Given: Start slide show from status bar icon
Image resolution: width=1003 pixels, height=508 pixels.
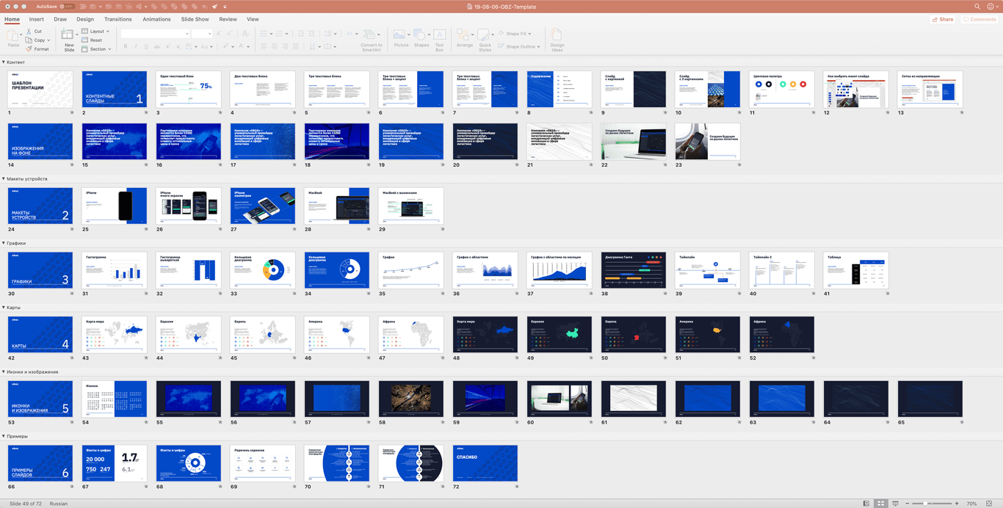Looking at the screenshot, I should click(894, 504).
